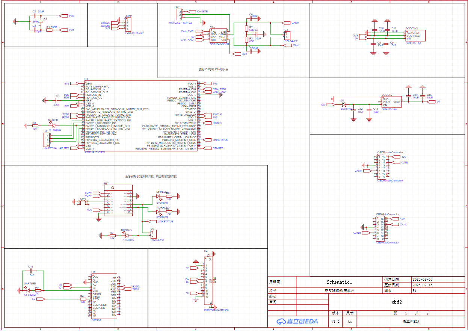The image size is (468, 331).
Task: Click the obd2 name in title block
Action: 397,302
